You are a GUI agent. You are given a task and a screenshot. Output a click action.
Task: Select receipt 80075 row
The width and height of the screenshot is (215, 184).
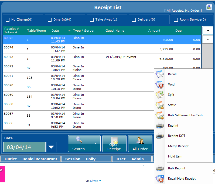tap(102, 40)
